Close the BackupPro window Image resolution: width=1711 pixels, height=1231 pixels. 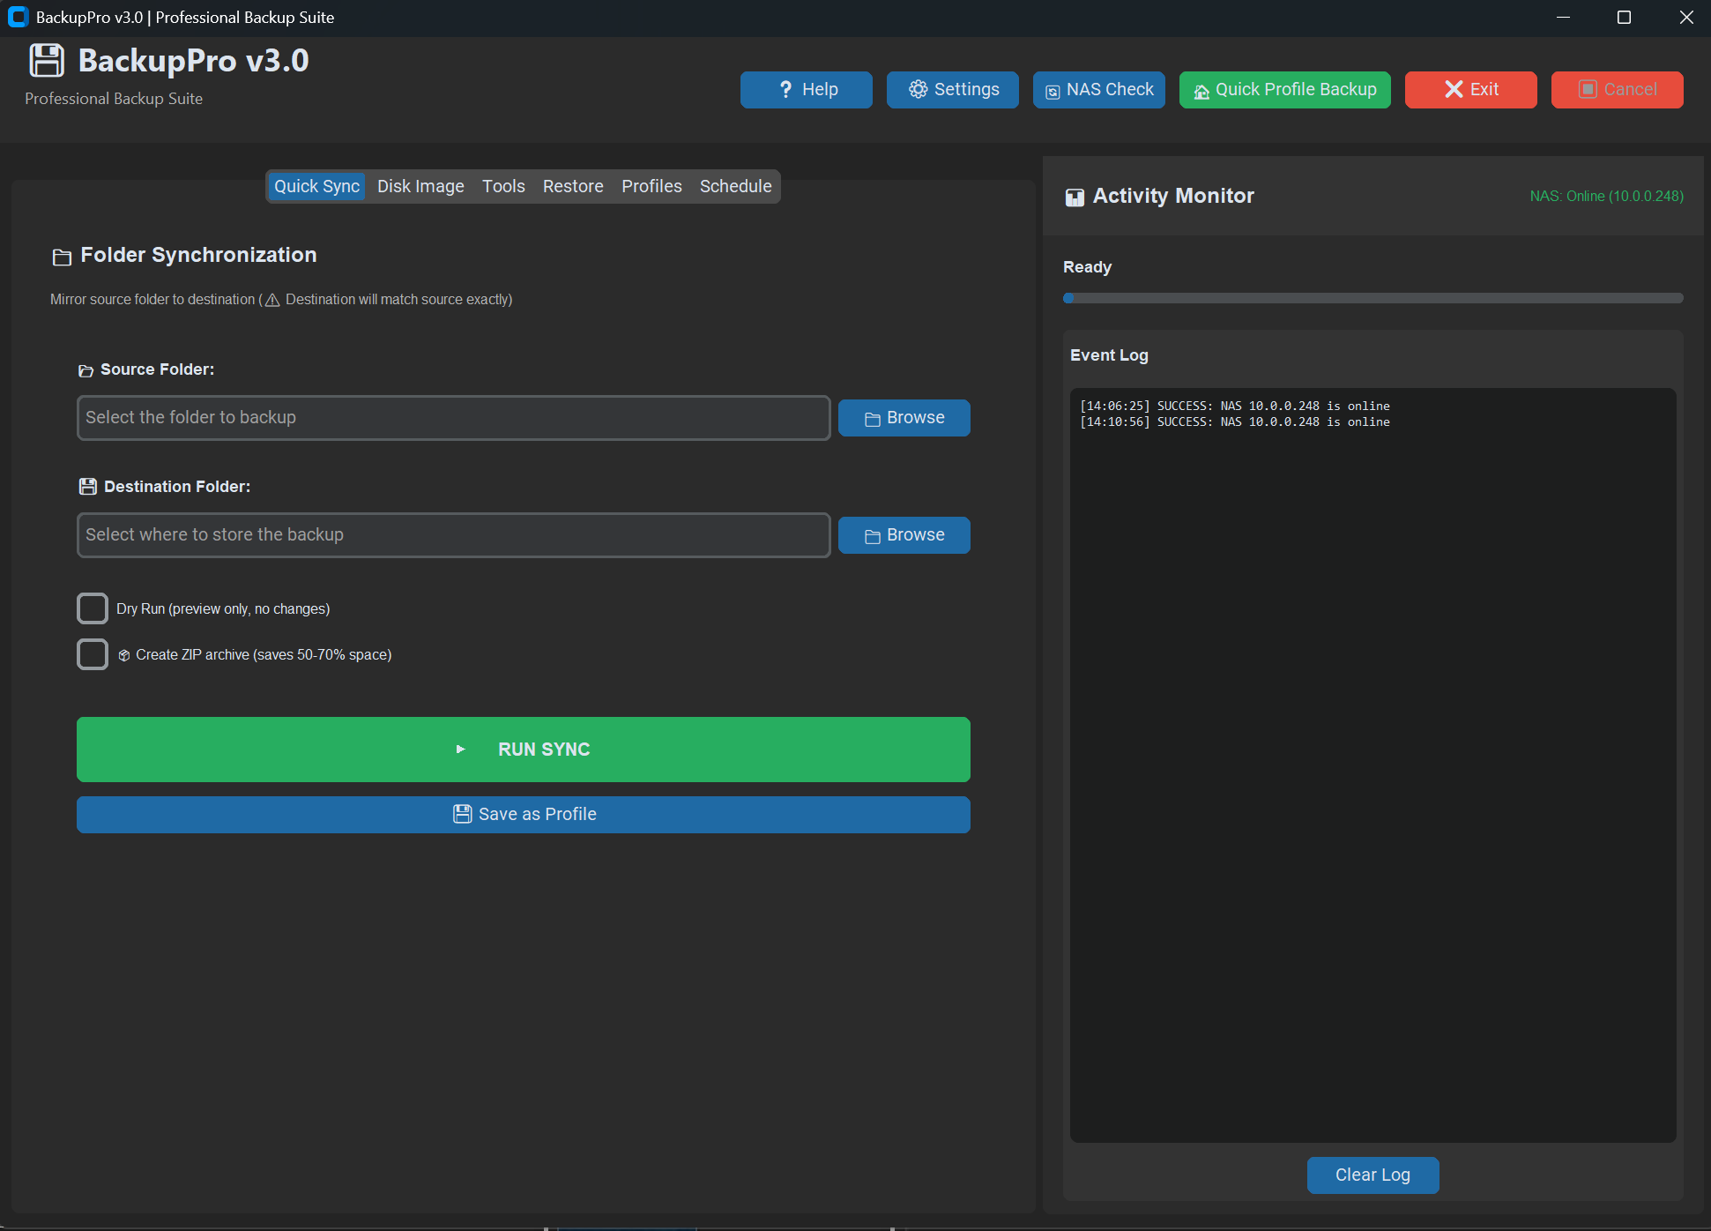[x=1685, y=18]
